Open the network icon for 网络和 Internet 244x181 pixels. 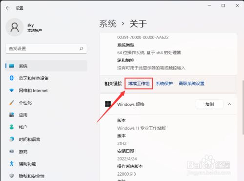point(12,90)
